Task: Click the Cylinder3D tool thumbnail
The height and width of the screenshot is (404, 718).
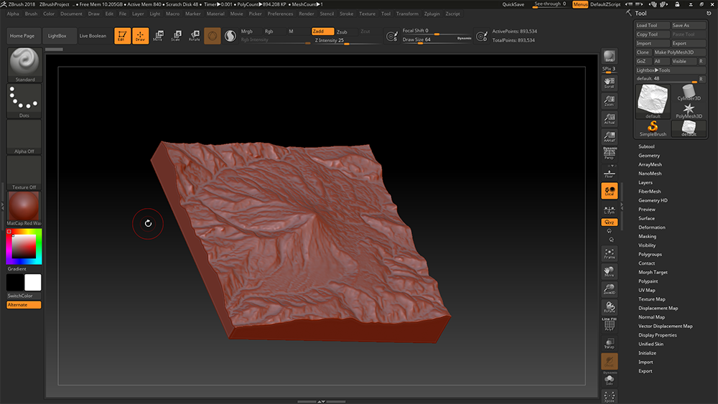Action: click(689, 93)
